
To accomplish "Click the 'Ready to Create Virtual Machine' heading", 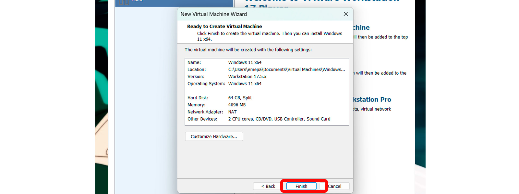I will click(224, 27).
